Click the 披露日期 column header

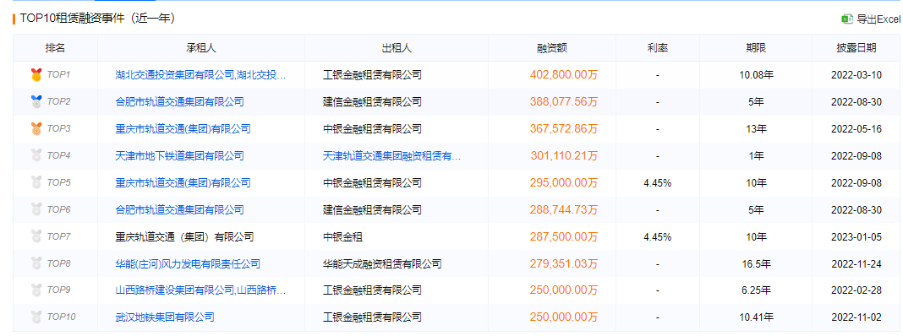(856, 48)
